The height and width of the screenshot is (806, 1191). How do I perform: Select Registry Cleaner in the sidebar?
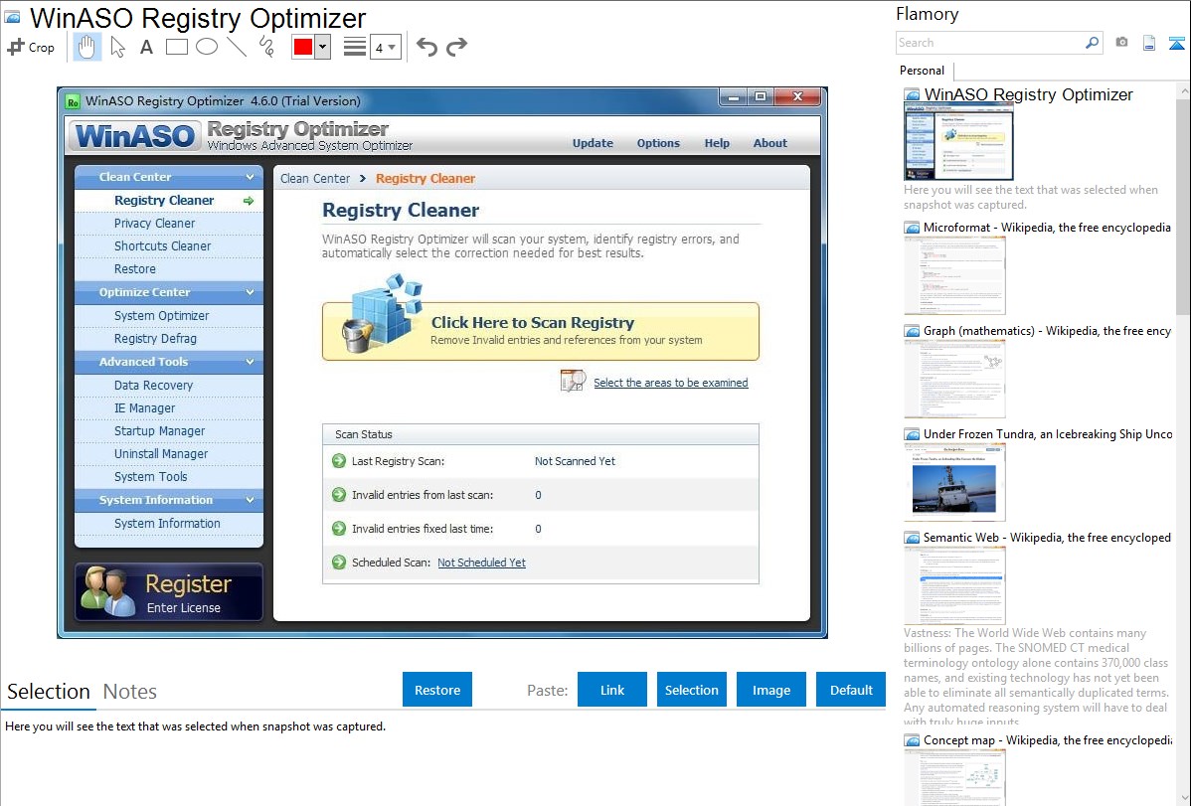(x=169, y=201)
